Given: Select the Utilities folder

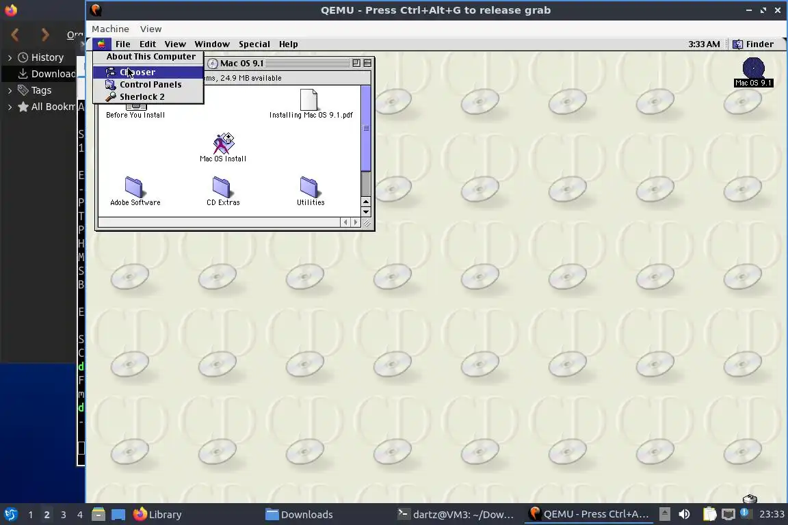Looking at the screenshot, I should (309, 187).
